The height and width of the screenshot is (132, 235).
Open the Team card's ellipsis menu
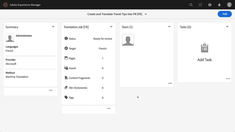tap(170, 83)
